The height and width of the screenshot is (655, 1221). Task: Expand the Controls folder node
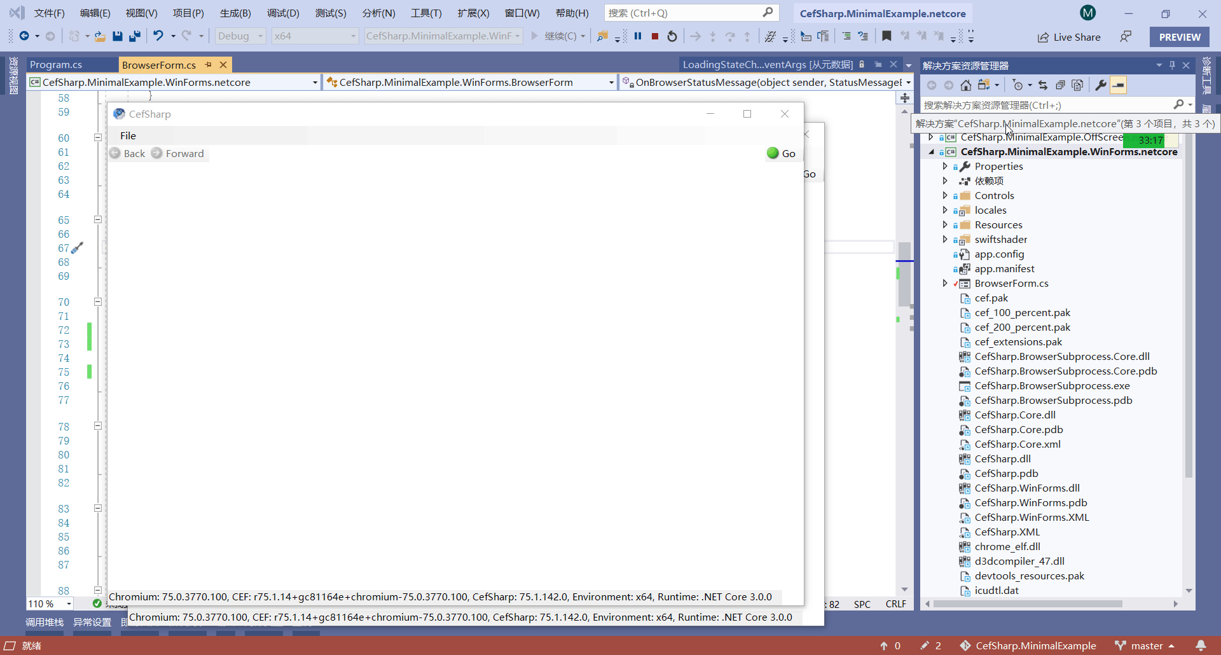(x=946, y=195)
